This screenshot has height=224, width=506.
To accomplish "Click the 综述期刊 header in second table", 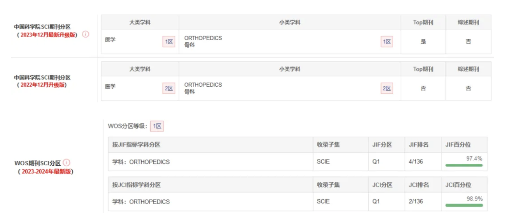I will tap(469, 69).
